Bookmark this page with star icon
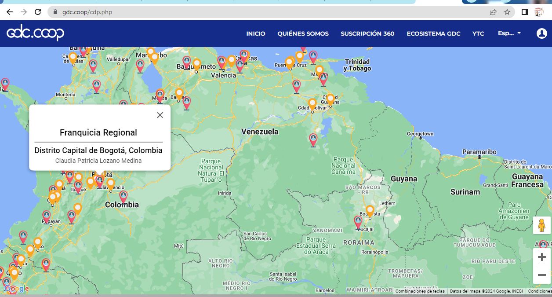Image resolution: width=552 pixels, height=297 pixels. pyautogui.click(x=507, y=12)
